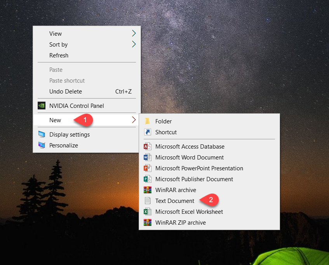
Task: Open the View menu entry
Action: pyautogui.click(x=87, y=33)
